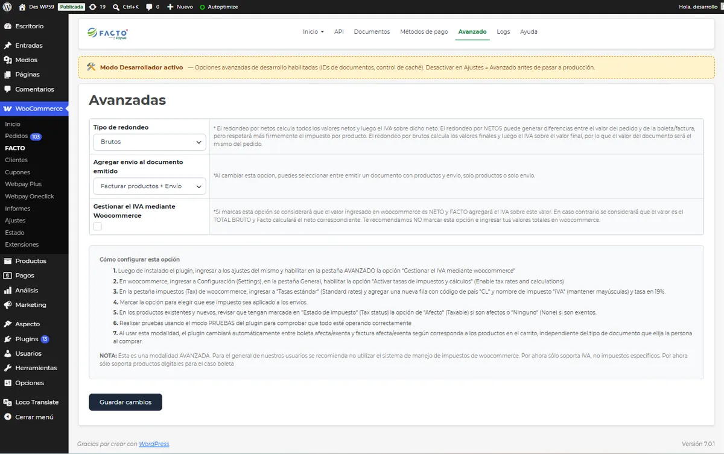The height and width of the screenshot is (454, 724).
Task: Click the Guardar cambios button
Action: 125,402
